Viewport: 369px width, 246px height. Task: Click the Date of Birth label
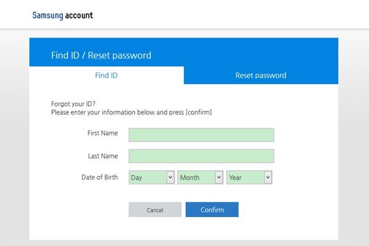pos(100,177)
